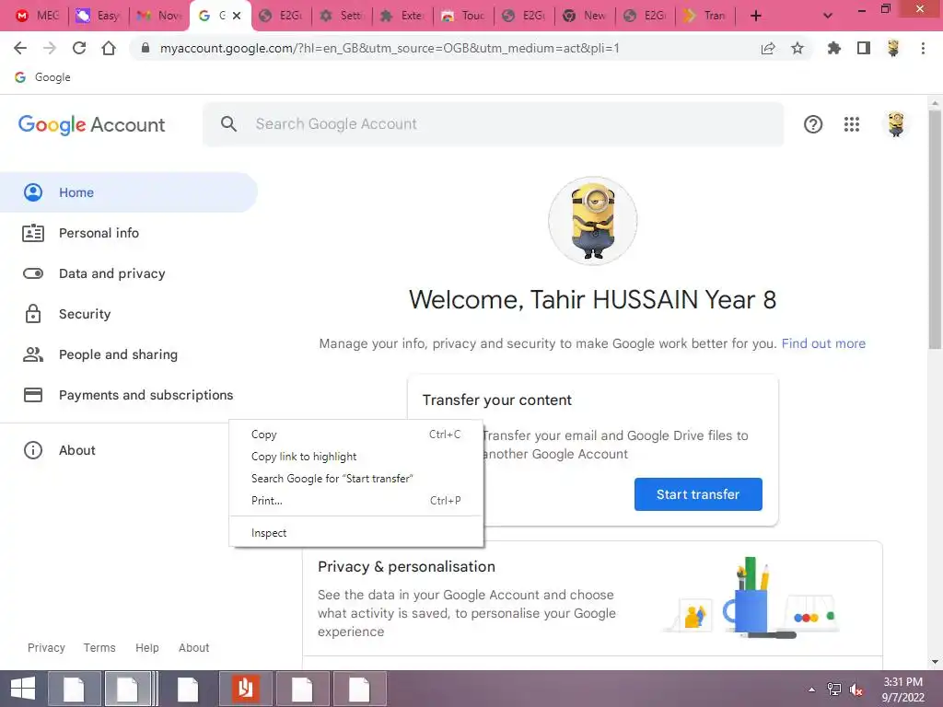Select Home in the sidebar
This screenshot has height=707, width=943.
[x=129, y=192]
